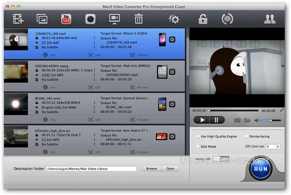Open the YouTube downloader icon

[x=66, y=19]
